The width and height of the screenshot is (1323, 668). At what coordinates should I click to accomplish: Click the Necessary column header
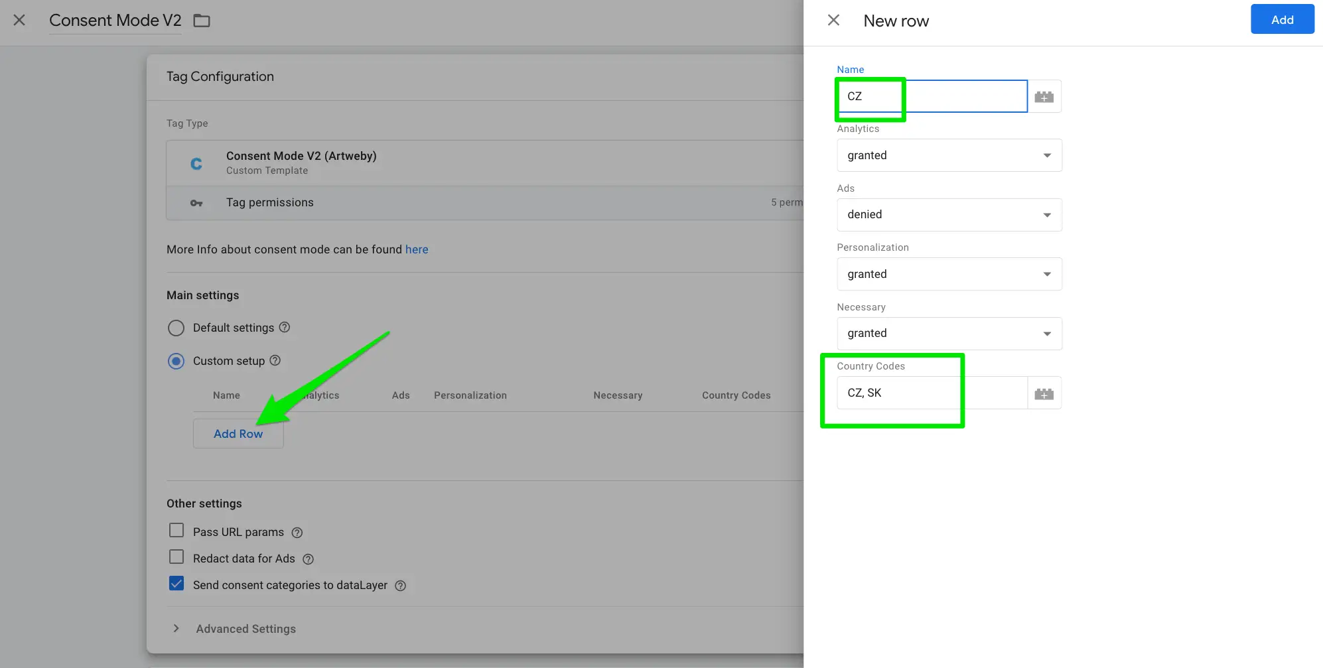click(x=618, y=395)
